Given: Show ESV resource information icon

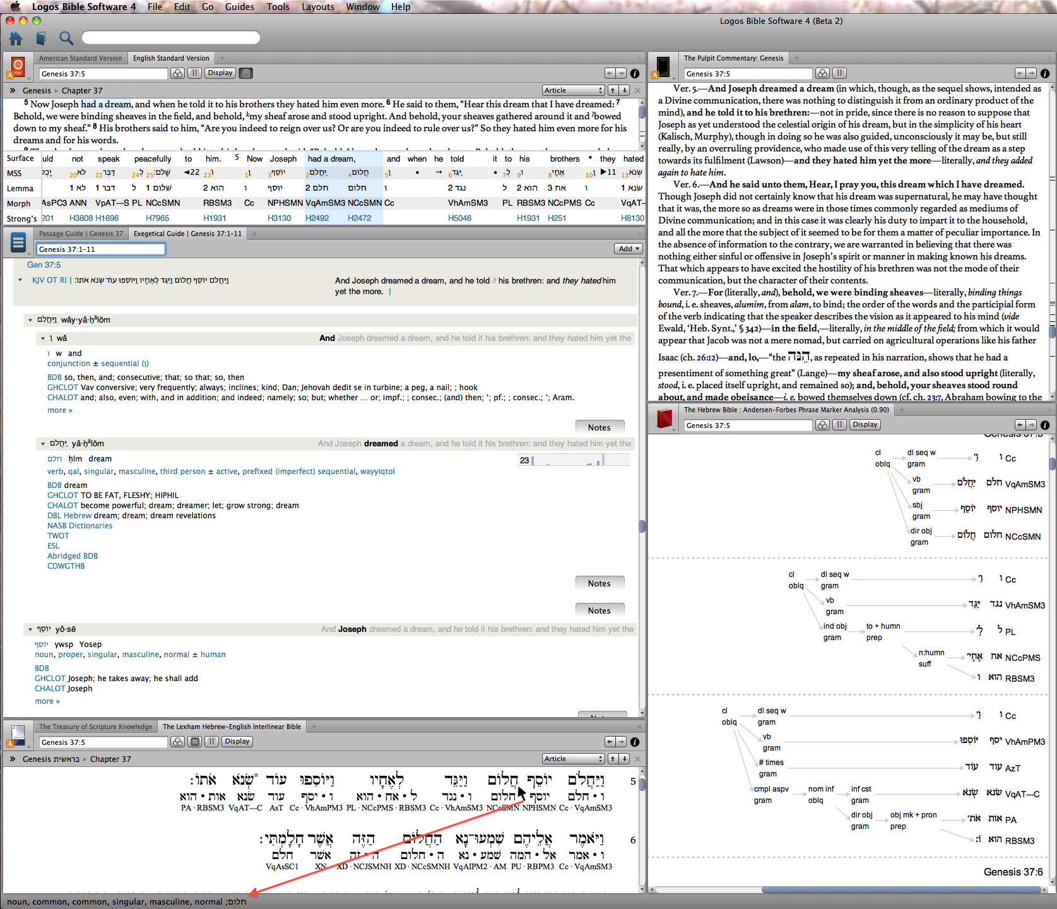Looking at the screenshot, I should tap(635, 73).
